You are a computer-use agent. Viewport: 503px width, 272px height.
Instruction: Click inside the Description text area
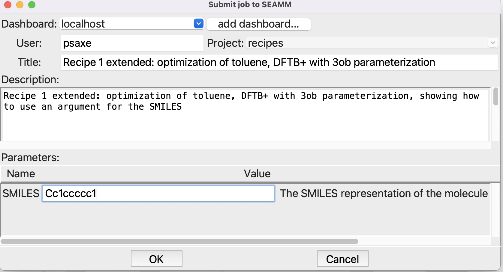(x=245, y=115)
